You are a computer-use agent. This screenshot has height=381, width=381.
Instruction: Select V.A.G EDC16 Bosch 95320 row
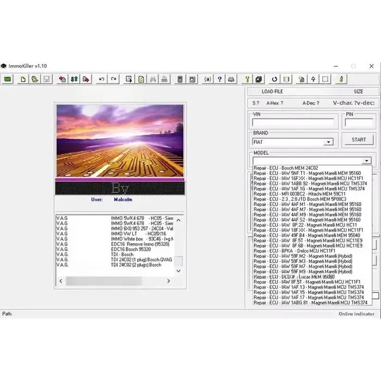click(x=115, y=249)
